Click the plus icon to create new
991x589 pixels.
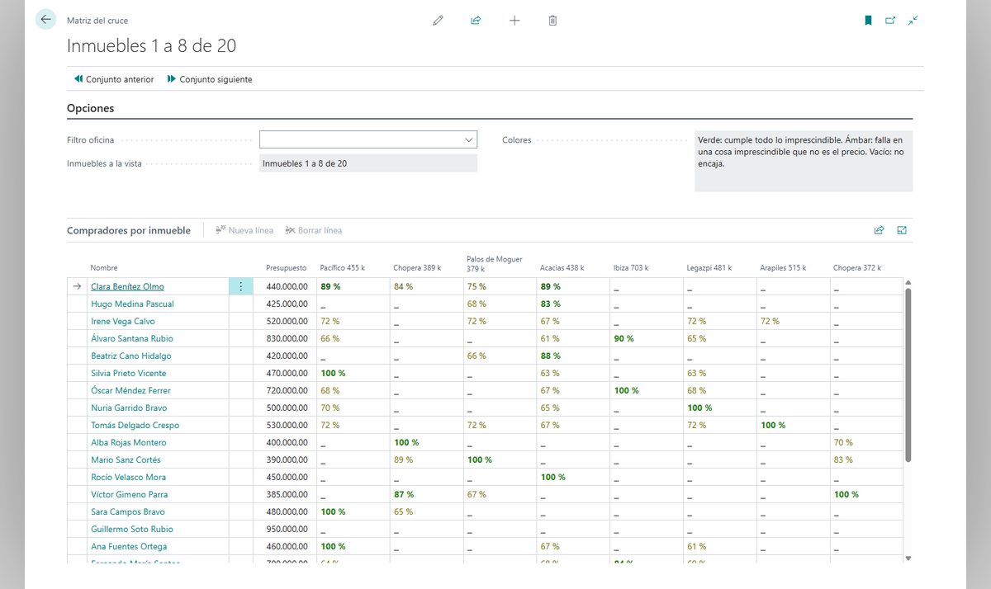[x=514, y=21]
